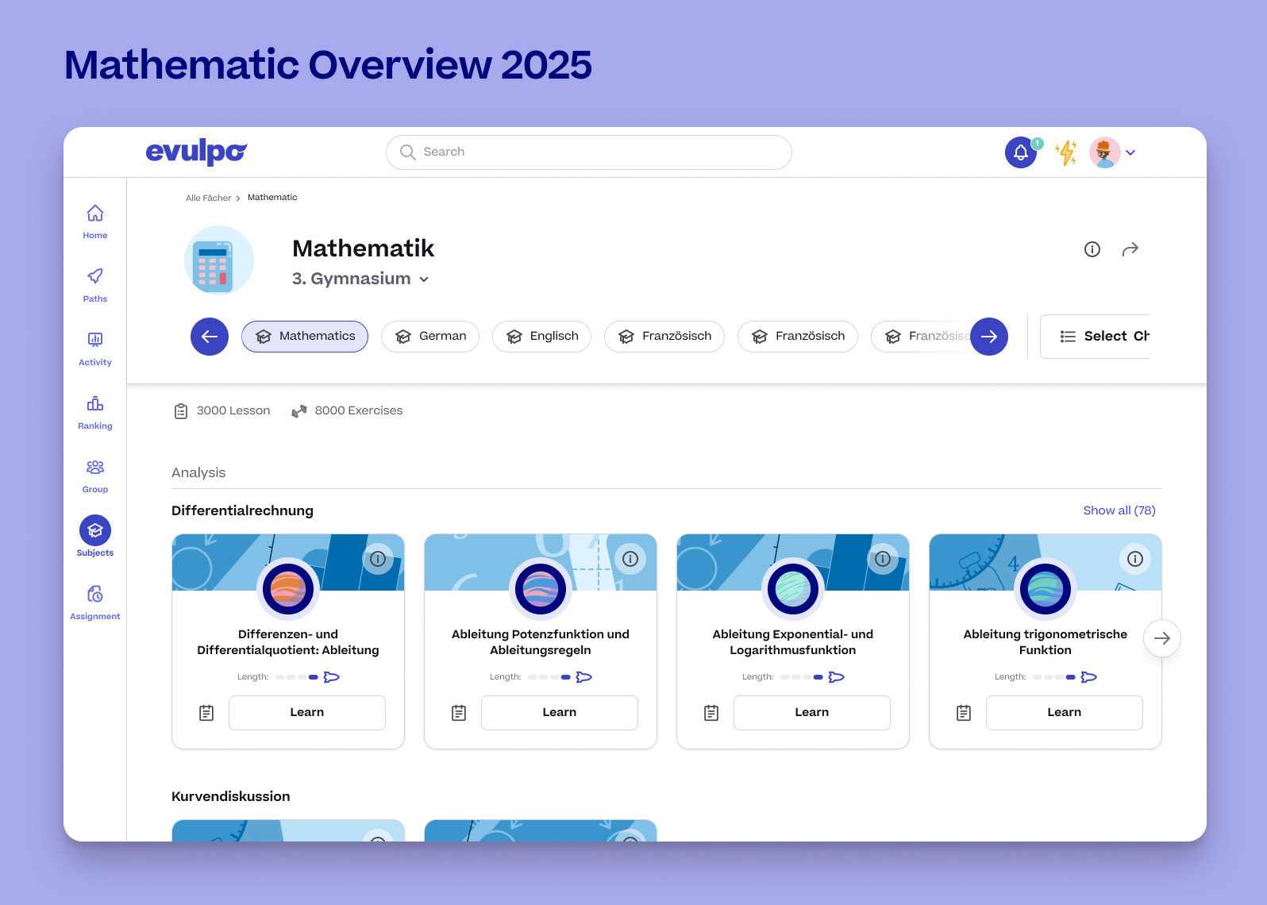Click the share arrow next to Mathematik

pos(1130,249)
